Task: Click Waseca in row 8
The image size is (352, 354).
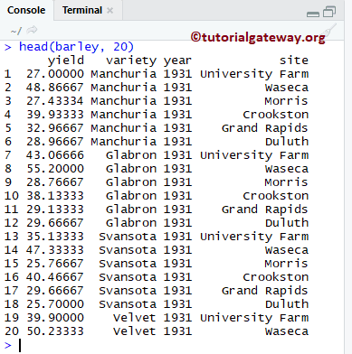Action: (287, 169)
